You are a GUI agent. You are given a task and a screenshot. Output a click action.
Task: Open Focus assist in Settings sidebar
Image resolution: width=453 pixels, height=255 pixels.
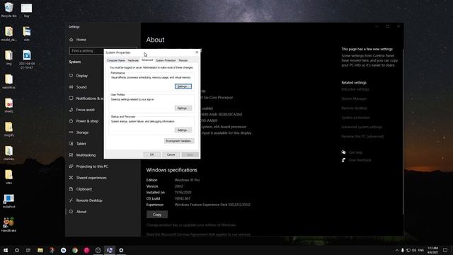point(84,110)
